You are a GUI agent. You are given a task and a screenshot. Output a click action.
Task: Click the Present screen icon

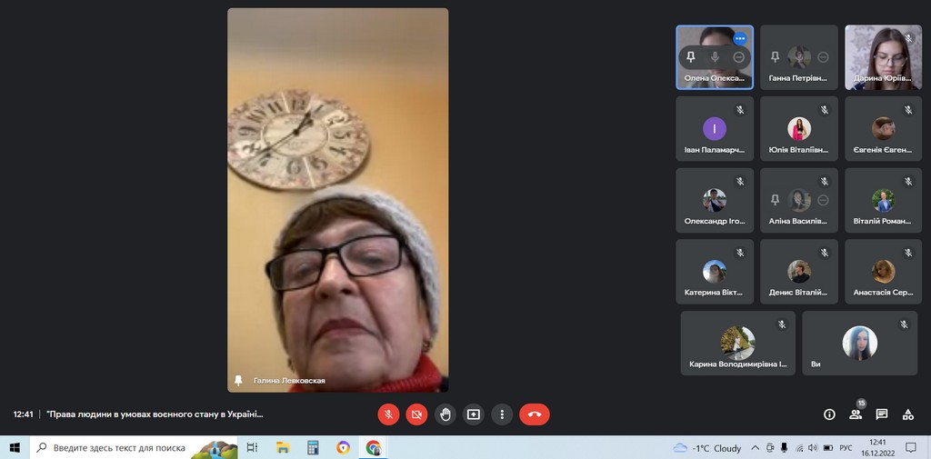tap(473, 414)
